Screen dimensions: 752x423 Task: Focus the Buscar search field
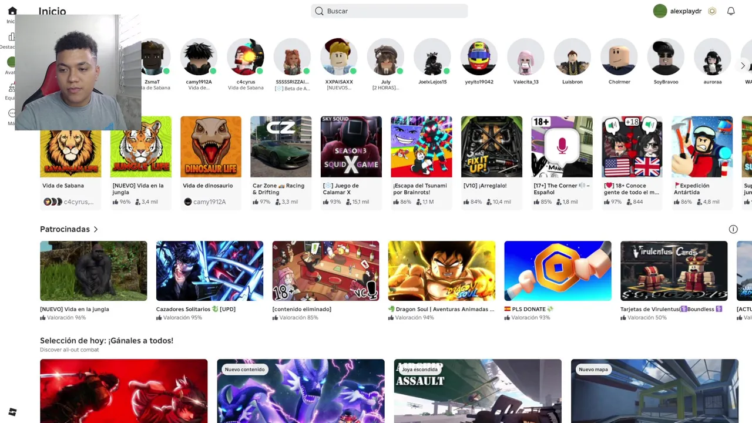(x=390, y=11)
